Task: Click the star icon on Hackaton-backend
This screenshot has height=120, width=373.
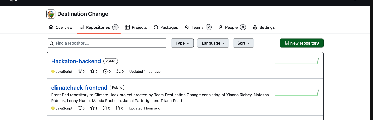Action: pyautogui.click(x=92, y=71)
